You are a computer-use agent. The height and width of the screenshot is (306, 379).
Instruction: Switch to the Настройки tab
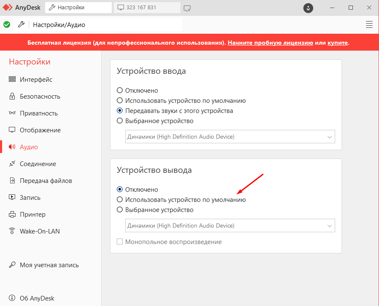pos(78,8)
